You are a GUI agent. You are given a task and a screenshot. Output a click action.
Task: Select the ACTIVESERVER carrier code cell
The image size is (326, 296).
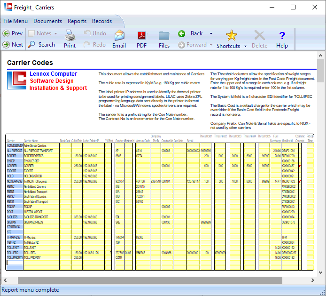15,145
